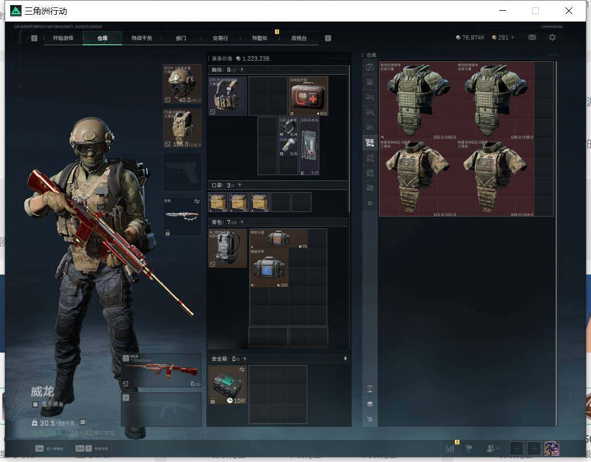Select the equipped helmet slot showing 40.0

coord(183,84)
